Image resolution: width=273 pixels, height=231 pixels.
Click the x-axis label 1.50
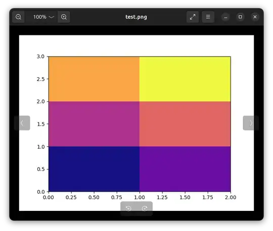(x=185, y=197)
